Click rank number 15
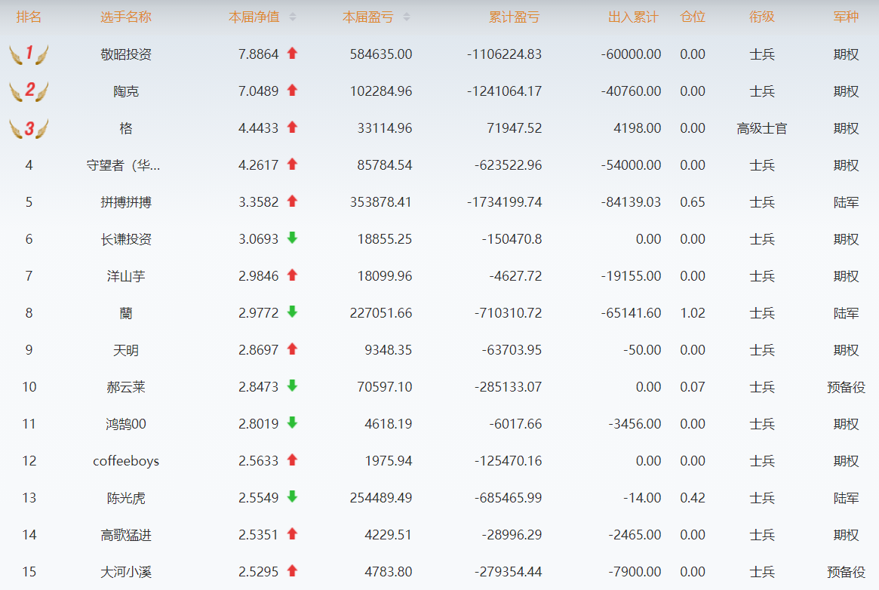This screenshot has height=590, width=879. click(29, 572)
